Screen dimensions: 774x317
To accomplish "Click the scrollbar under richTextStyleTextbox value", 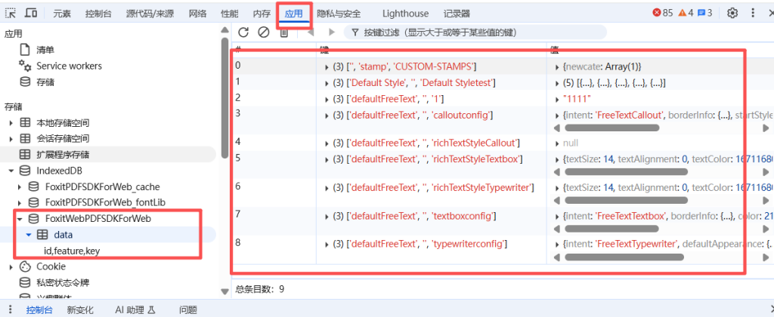I will [x=626, y=171].
